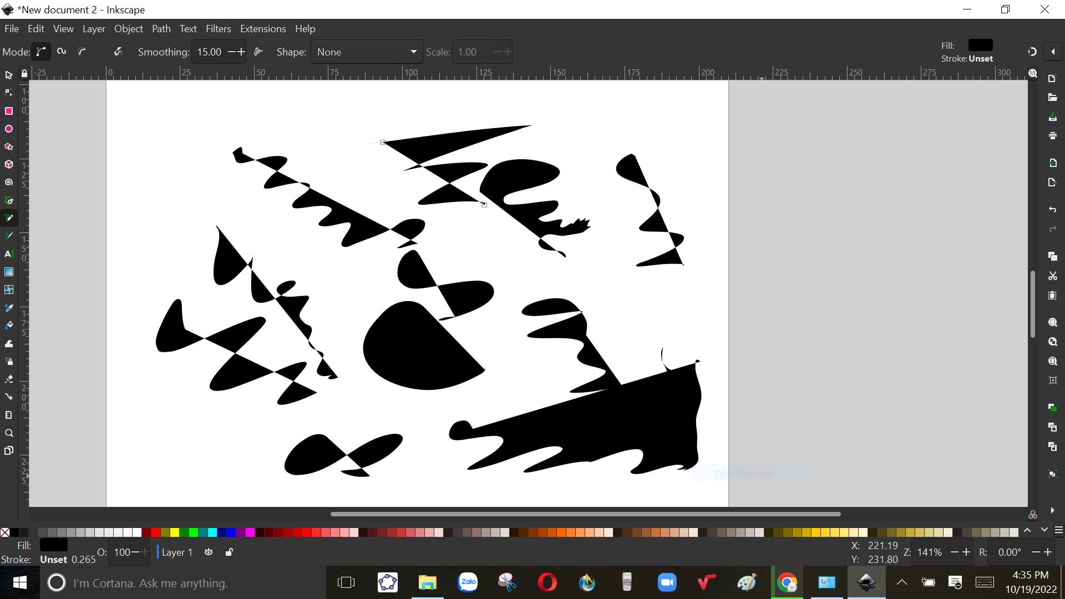
Task: Enable Bezier path mode
Action: coord(41,52)
